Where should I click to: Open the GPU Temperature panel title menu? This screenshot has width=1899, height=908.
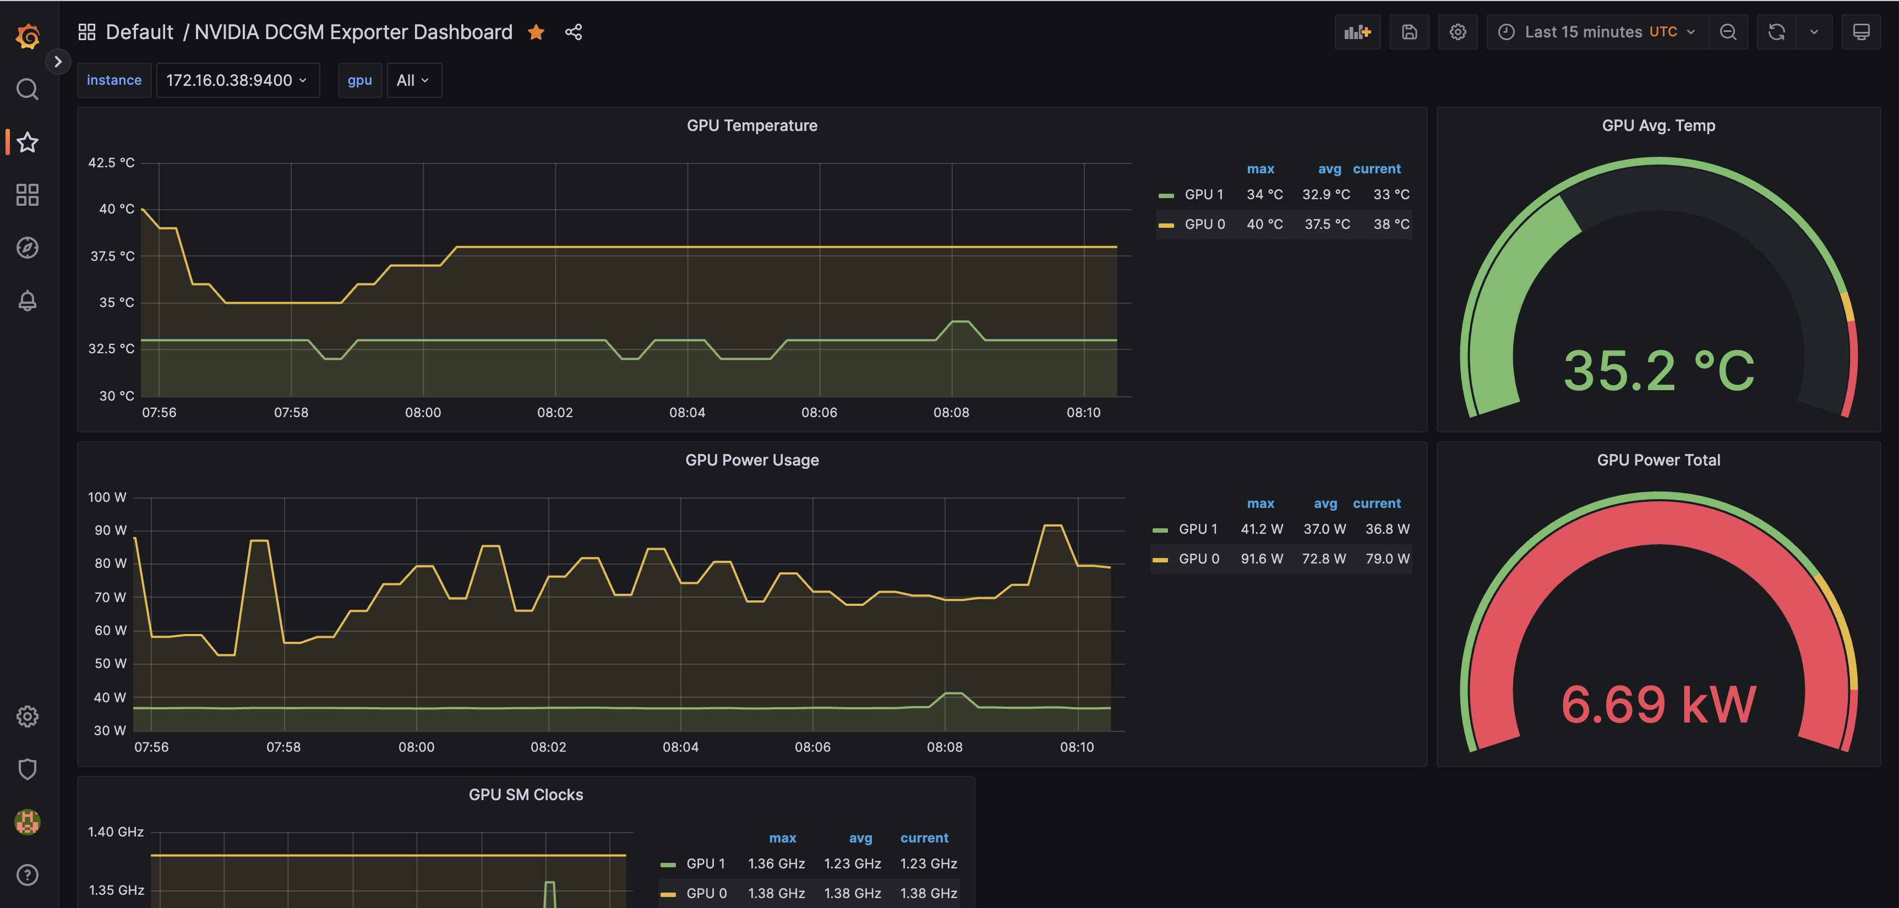[751, 125]
